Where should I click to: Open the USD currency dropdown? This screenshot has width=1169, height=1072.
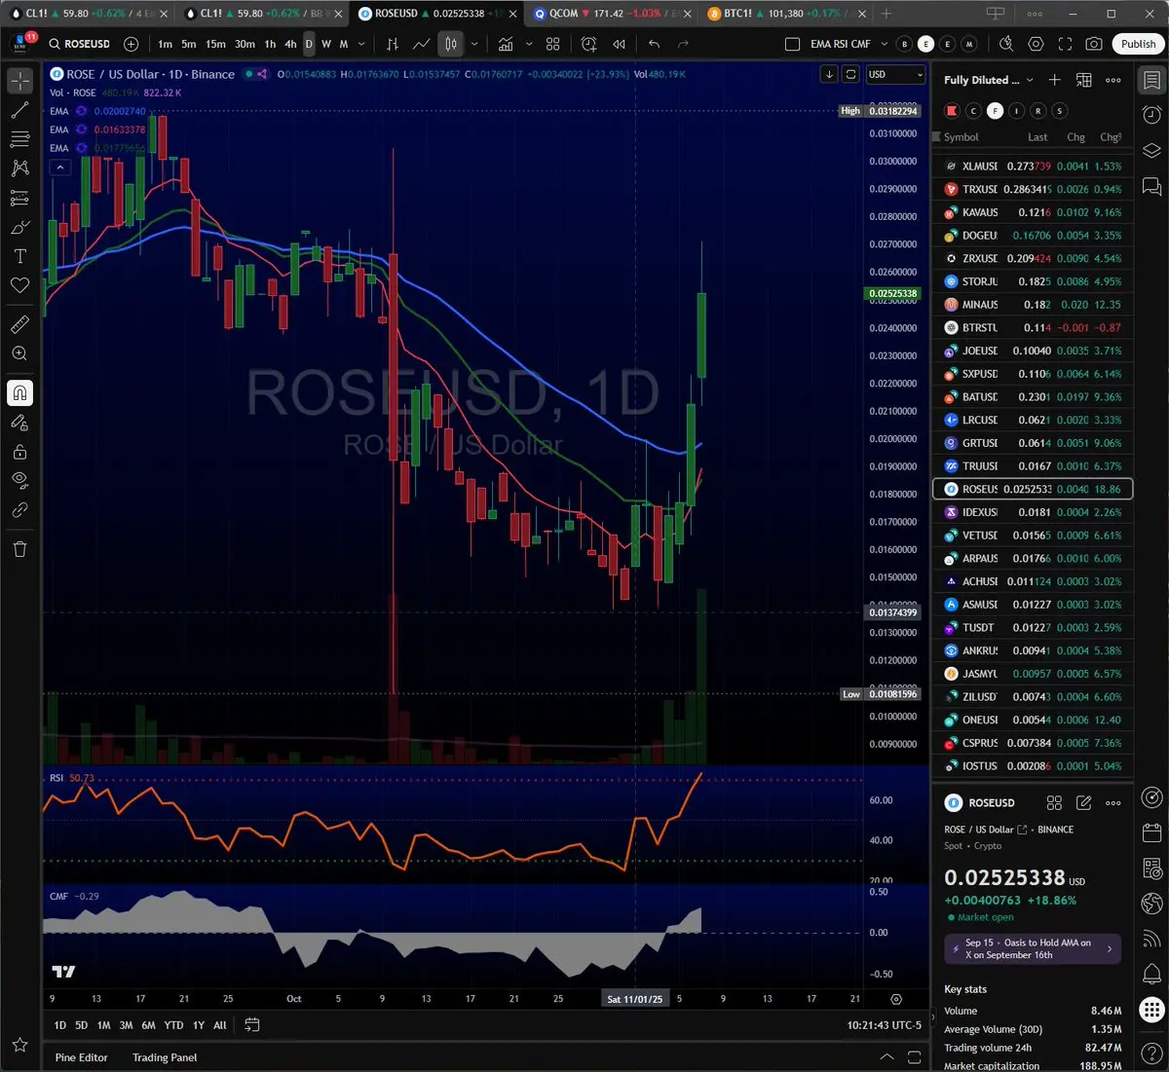pyautogui.click(x=894, y=74)
